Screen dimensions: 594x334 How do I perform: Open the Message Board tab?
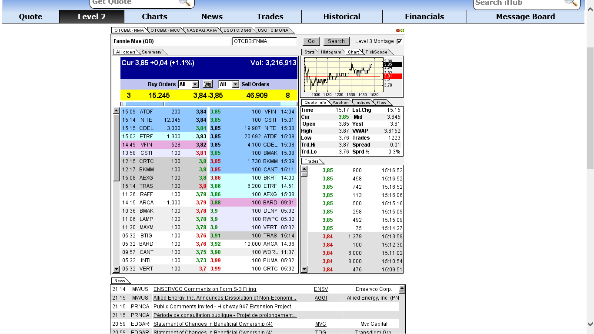[x=525, y=17]
